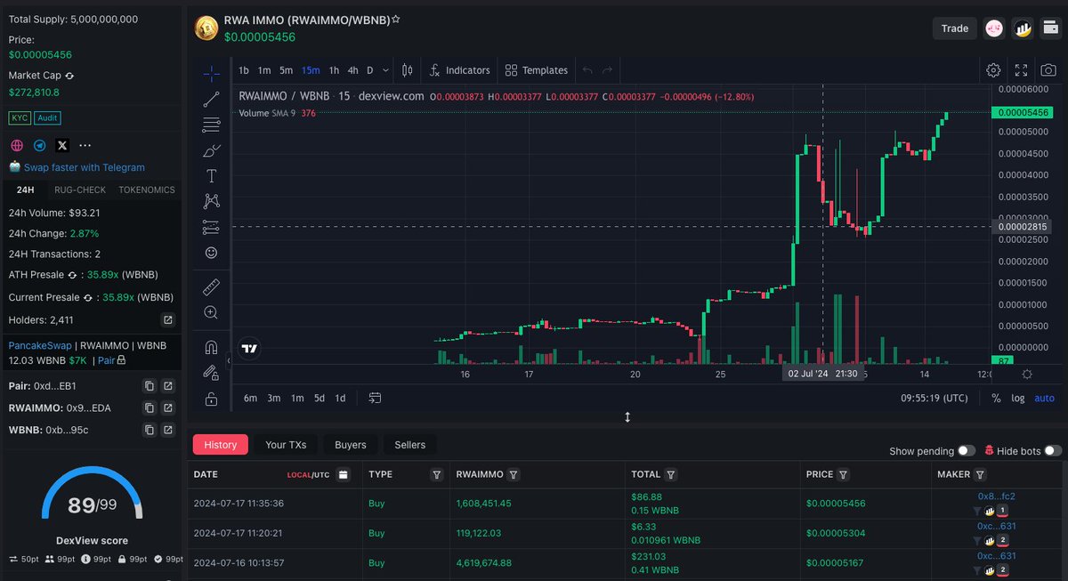This screenshot has width=1068, height=581.
Task: Open the chart settings gear
Action: [993, 70]
